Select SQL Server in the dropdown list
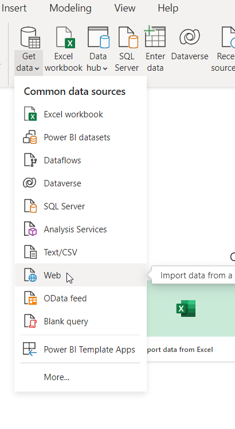 click(x=81, y=206)
